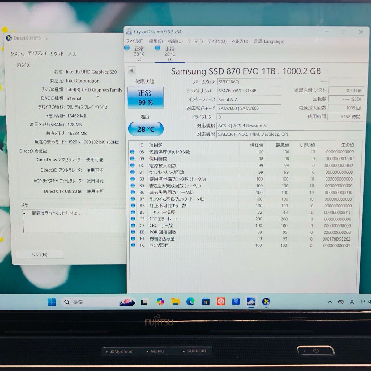Click the 生の値 column header

click(x=348, y=145)
